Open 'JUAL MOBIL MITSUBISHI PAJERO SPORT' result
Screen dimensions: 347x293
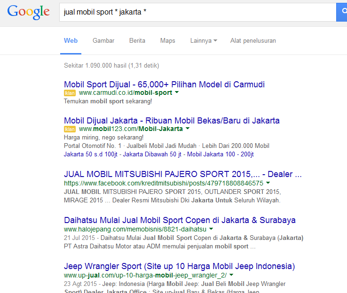point(182,174)
